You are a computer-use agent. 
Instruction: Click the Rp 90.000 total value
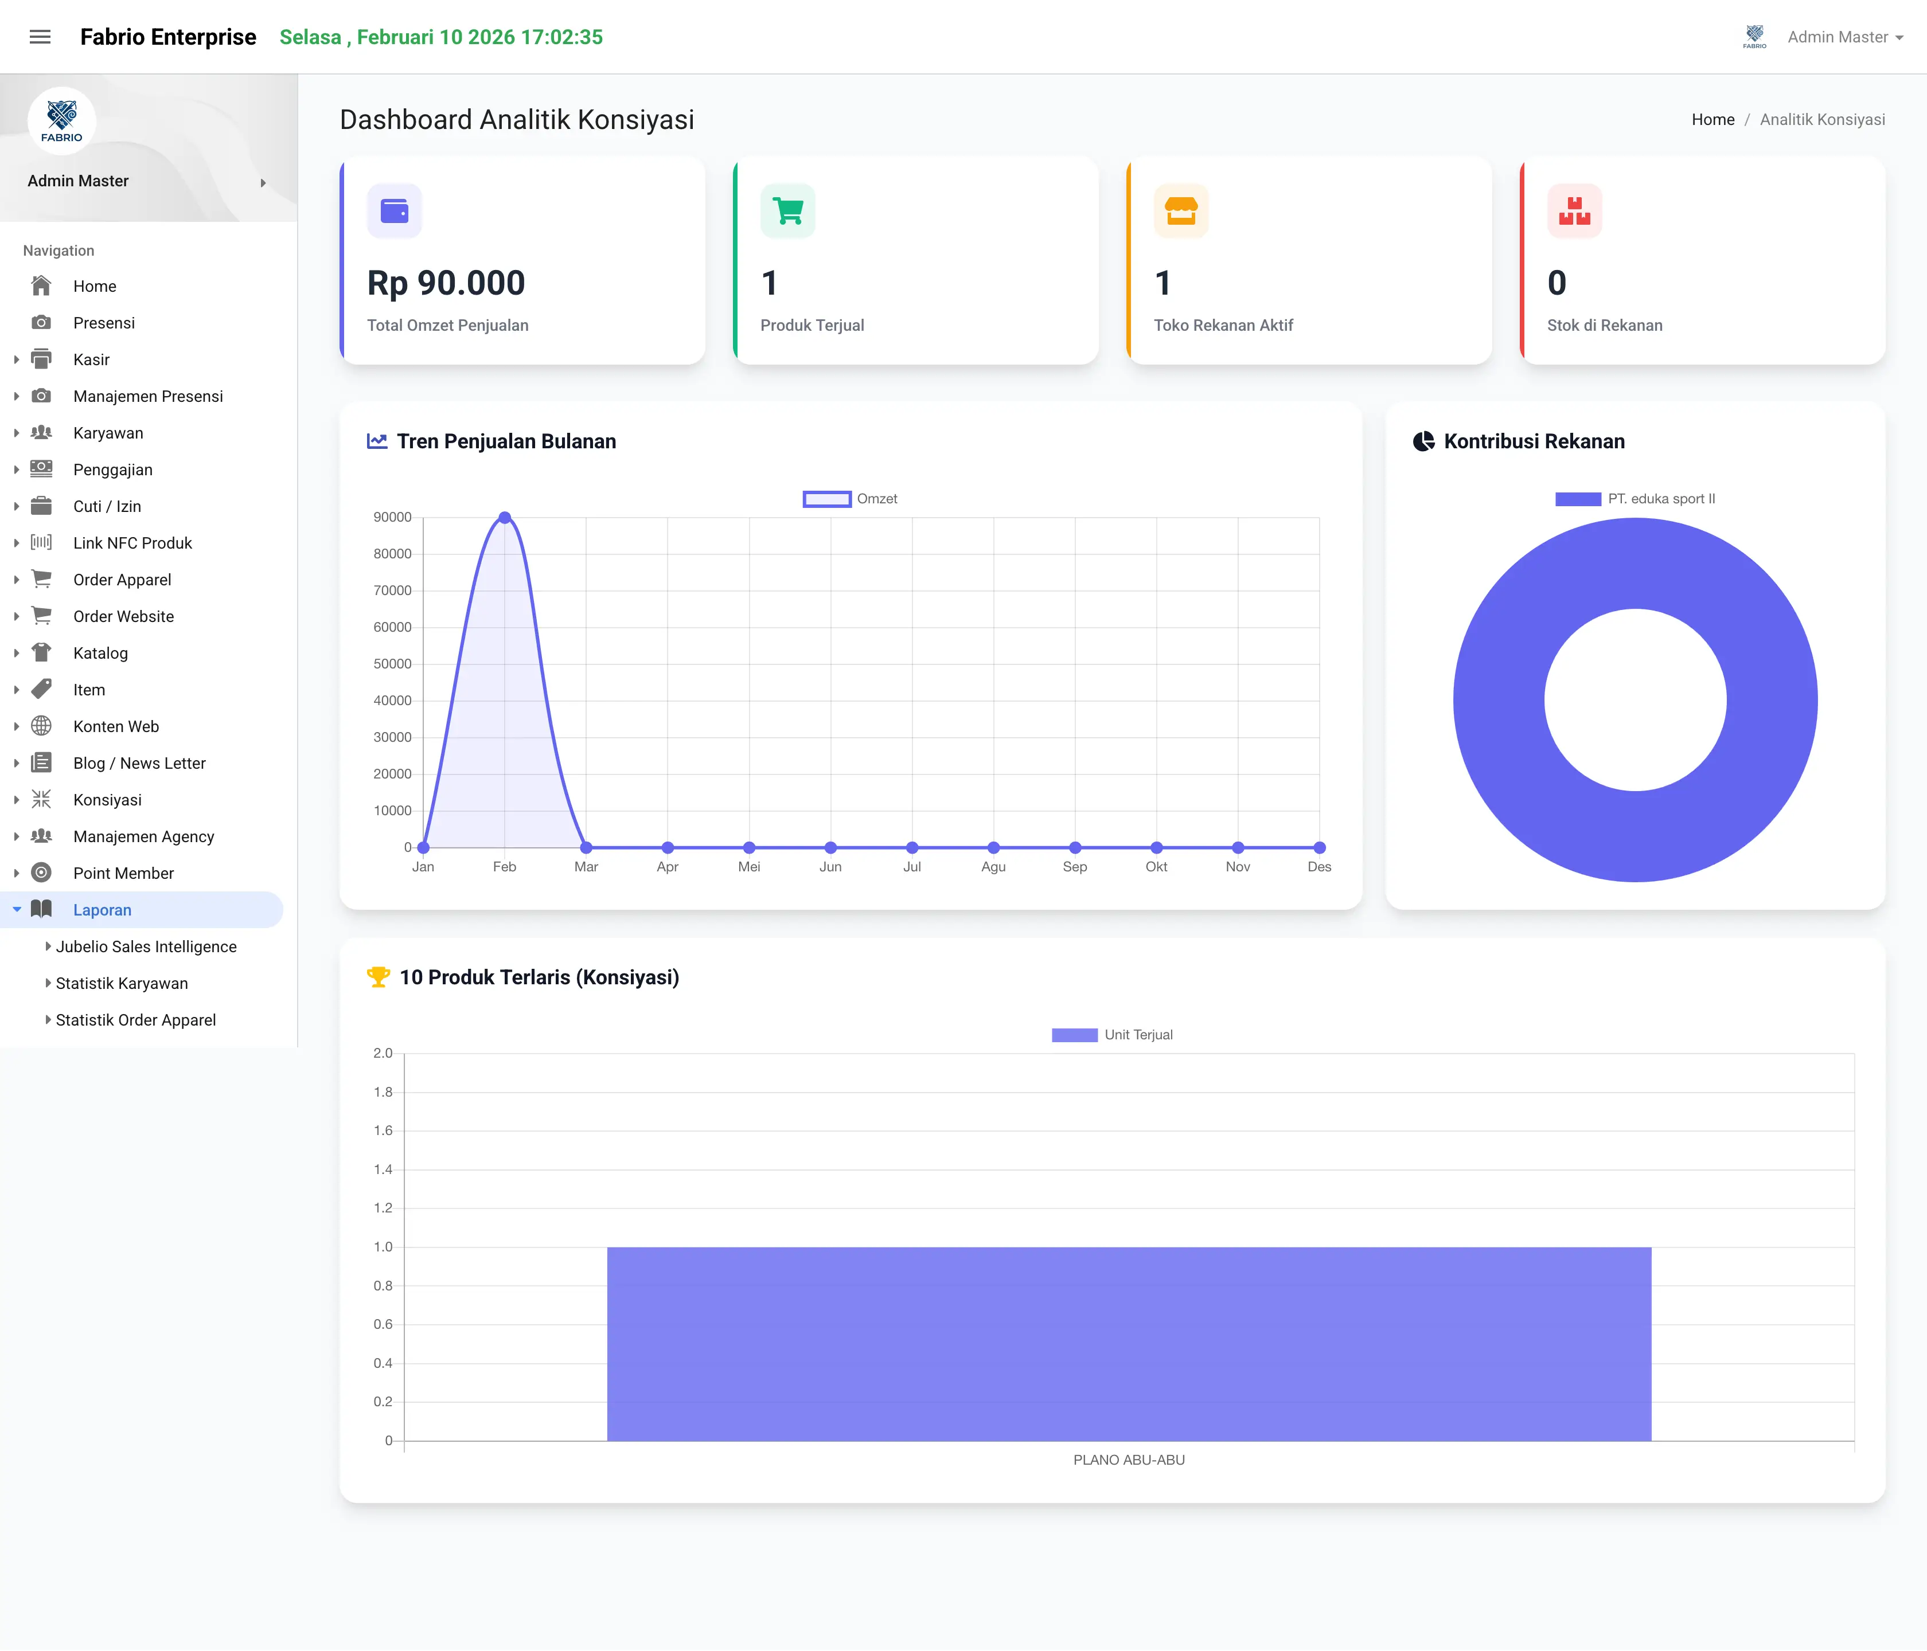click(x=446, y=283)
